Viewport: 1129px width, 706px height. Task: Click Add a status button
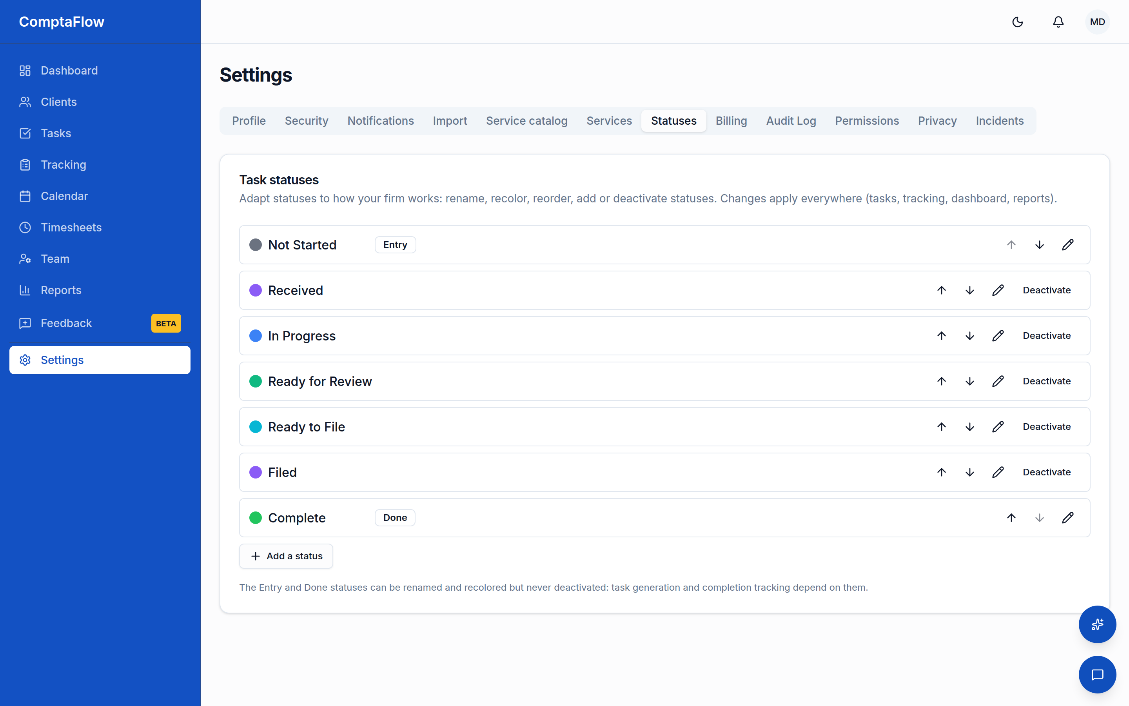[x=286, y=556]
